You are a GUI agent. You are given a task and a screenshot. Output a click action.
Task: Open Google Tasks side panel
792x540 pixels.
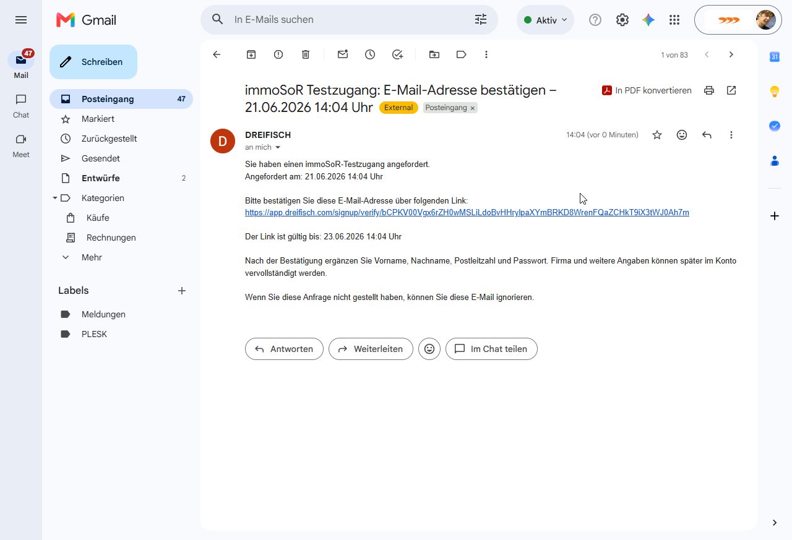tap(775, 126)
